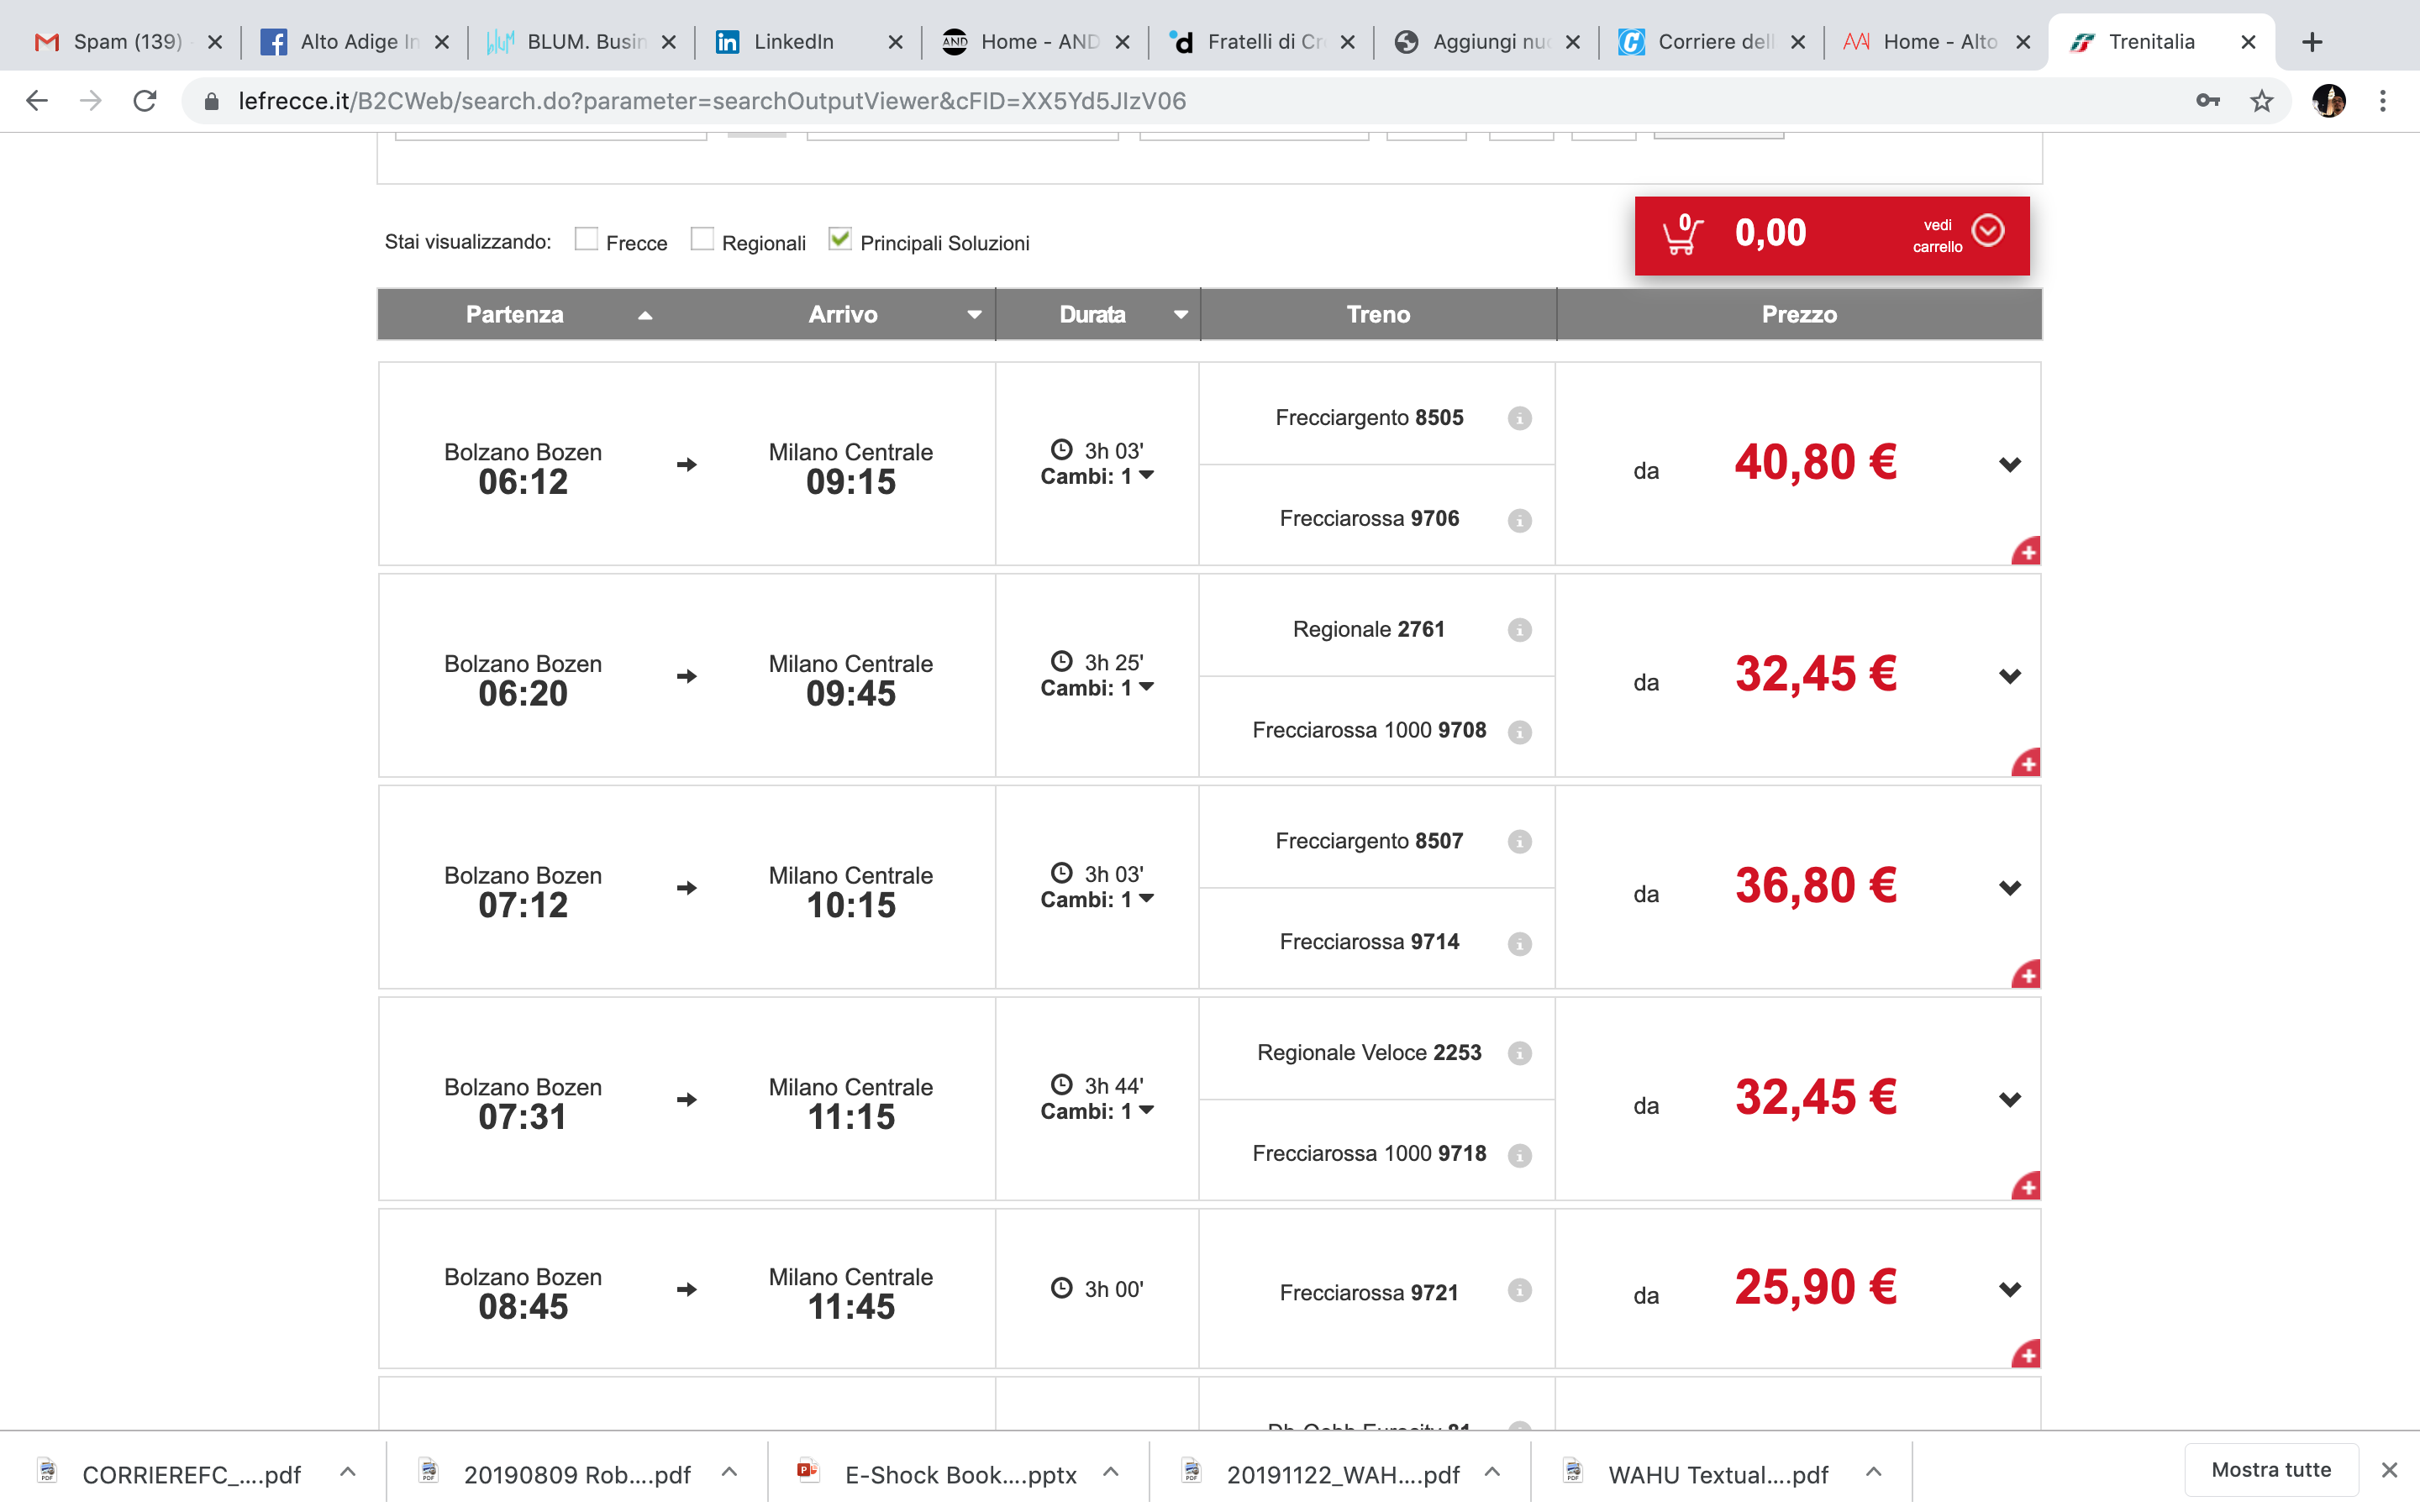Open info for Frecciarossa 9714
This screenshot has height=1512, width=2420.
point(1519,943)
